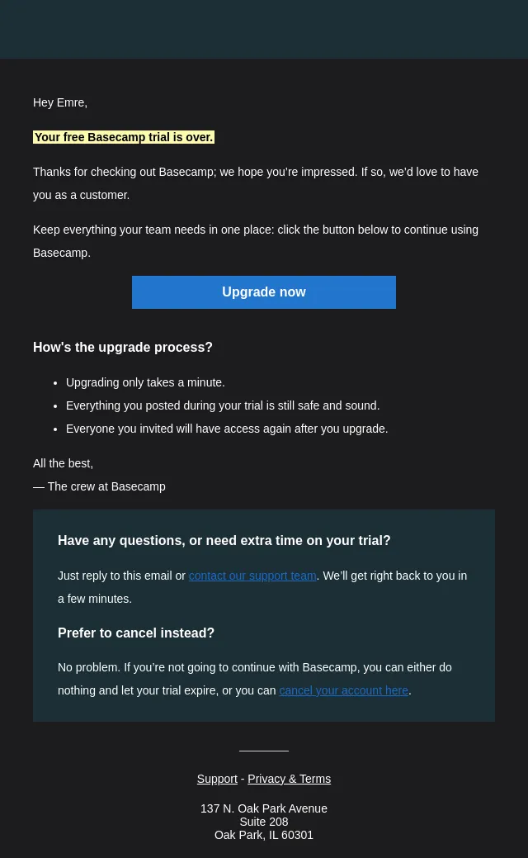The width and height of the screenshot is (528, 858).
Task: Follow the cancel your account here link
Action: pos(343,690)
